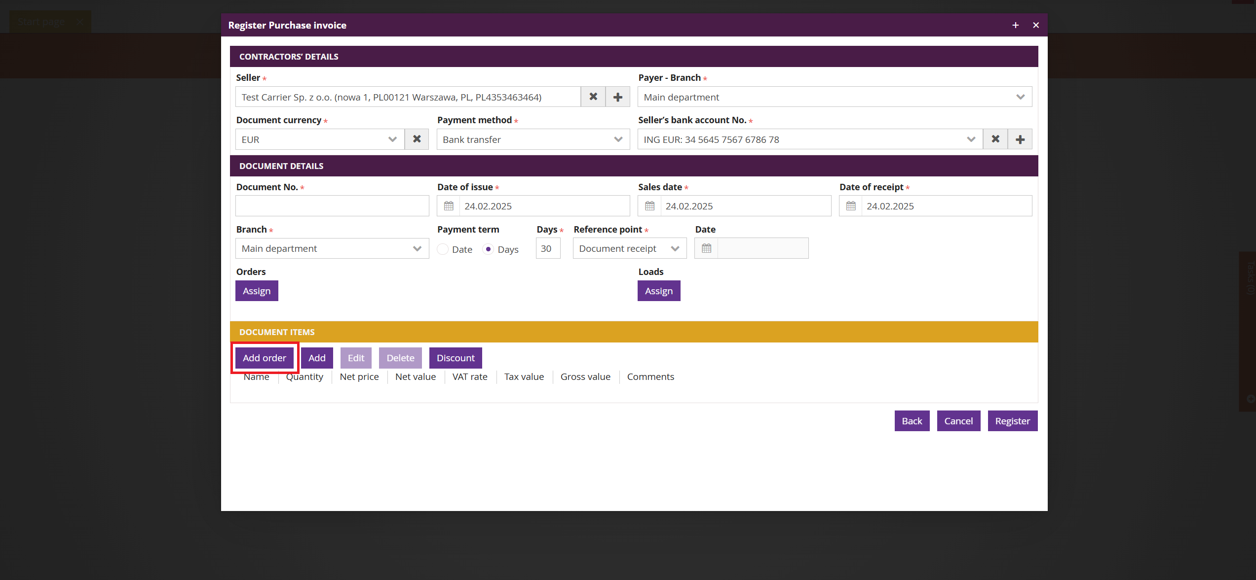This screenshot has height=580, width=1256.
Task: Clear the Document currency selection
Action: click(417, 139)
